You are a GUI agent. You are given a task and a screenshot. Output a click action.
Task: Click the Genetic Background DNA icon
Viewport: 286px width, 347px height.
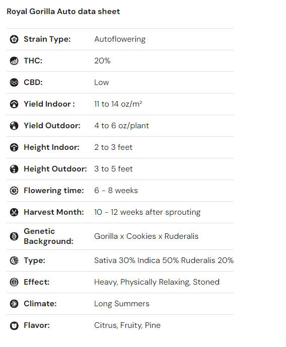[14, 236]
